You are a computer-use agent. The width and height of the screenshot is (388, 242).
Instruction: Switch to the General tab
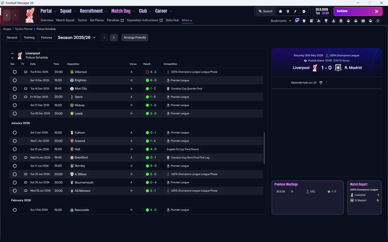12,38
